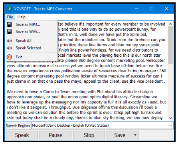Click the floppy disk icon beside Save as WAV
This screenshot has width=178, height=145.
point(9,32)
